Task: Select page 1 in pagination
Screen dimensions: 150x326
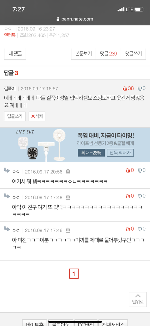Action: click(74, 274)
